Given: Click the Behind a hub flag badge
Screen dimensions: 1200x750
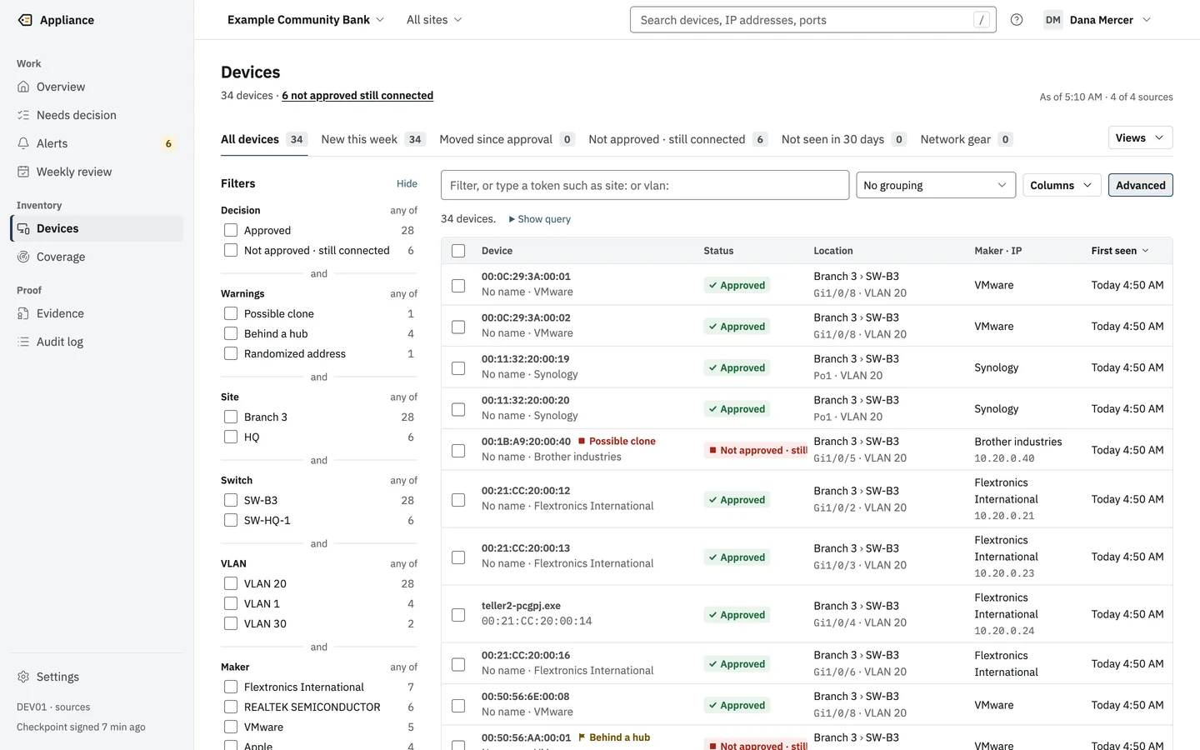Looking at the screenshot, I should [614, 737].
